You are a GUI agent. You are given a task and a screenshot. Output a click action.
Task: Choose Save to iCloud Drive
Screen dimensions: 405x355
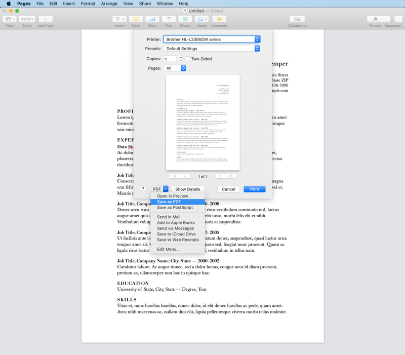pos(178,234)
